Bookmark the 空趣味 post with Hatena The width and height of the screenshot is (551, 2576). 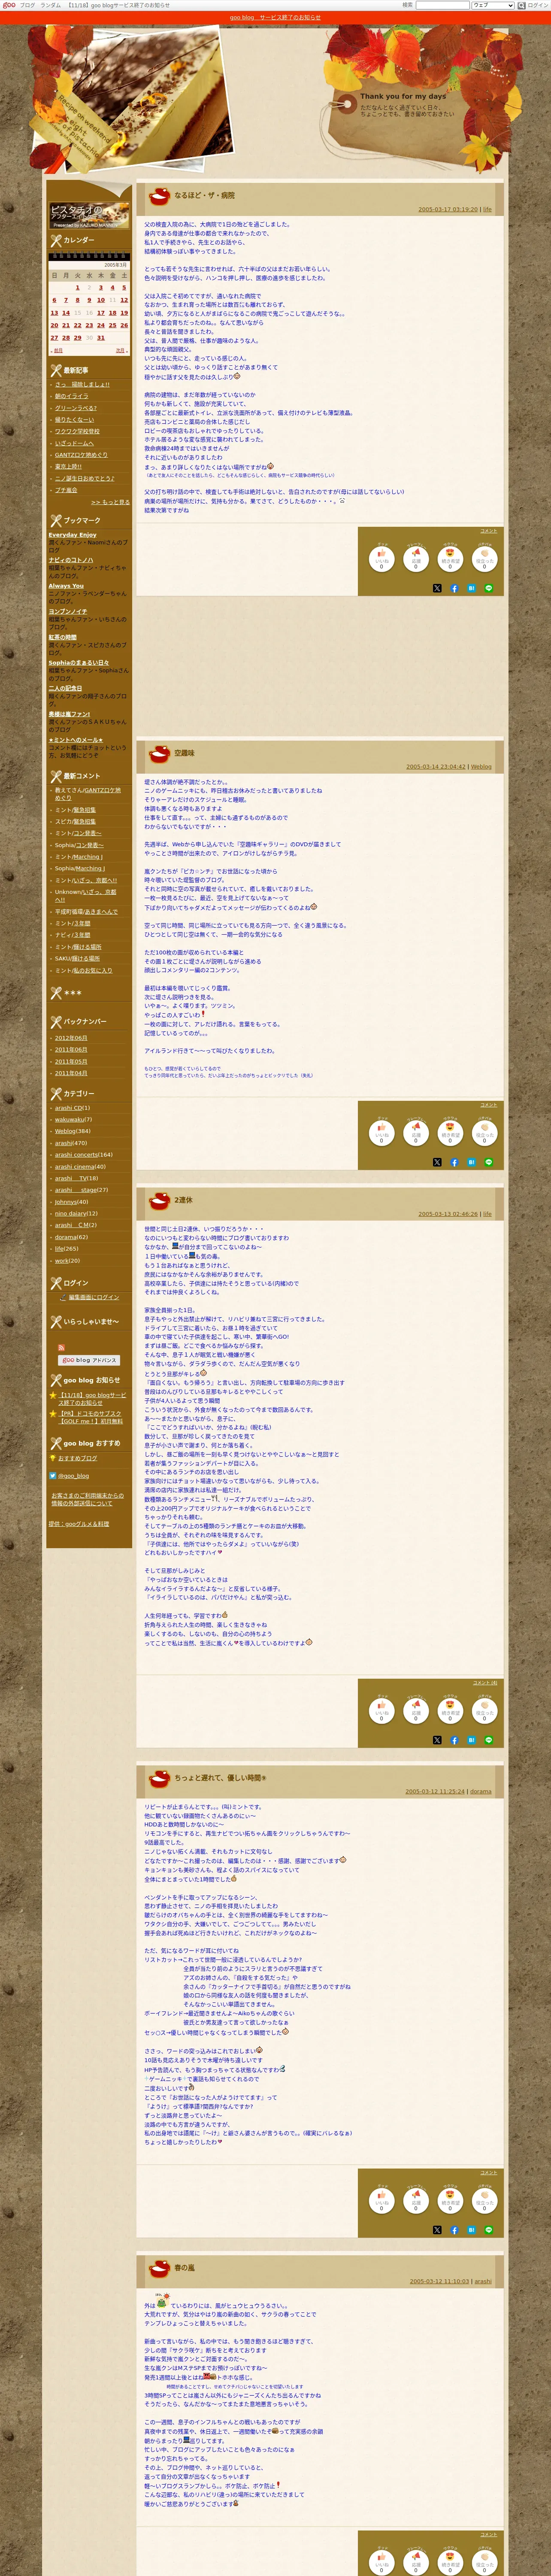coord(471,1162)
